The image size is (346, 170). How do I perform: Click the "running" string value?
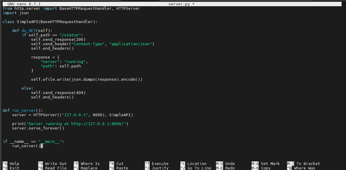pyautogui.click(x=75, y=62)
